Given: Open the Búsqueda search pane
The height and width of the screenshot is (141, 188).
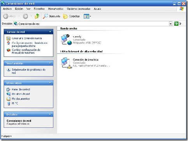Looking at the screenshot, I should (x=51, y=16).
